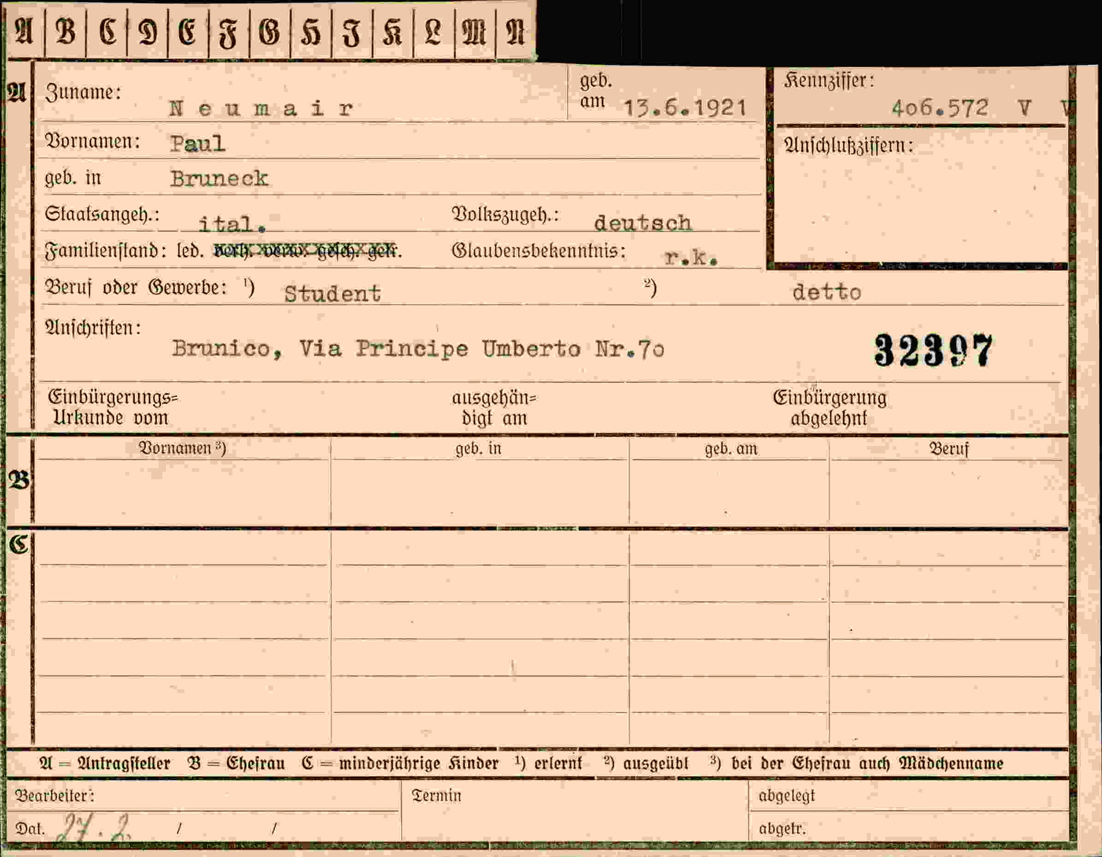Choose the index tab letter M
The height and width of the screenshot is (857, 1102).
coord(474,31)
